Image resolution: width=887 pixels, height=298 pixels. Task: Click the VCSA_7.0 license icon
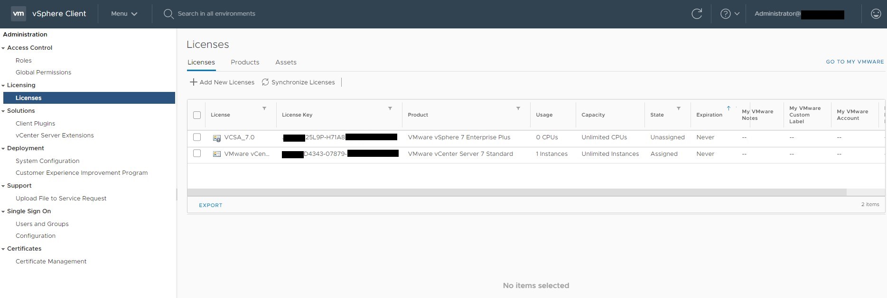217,138
